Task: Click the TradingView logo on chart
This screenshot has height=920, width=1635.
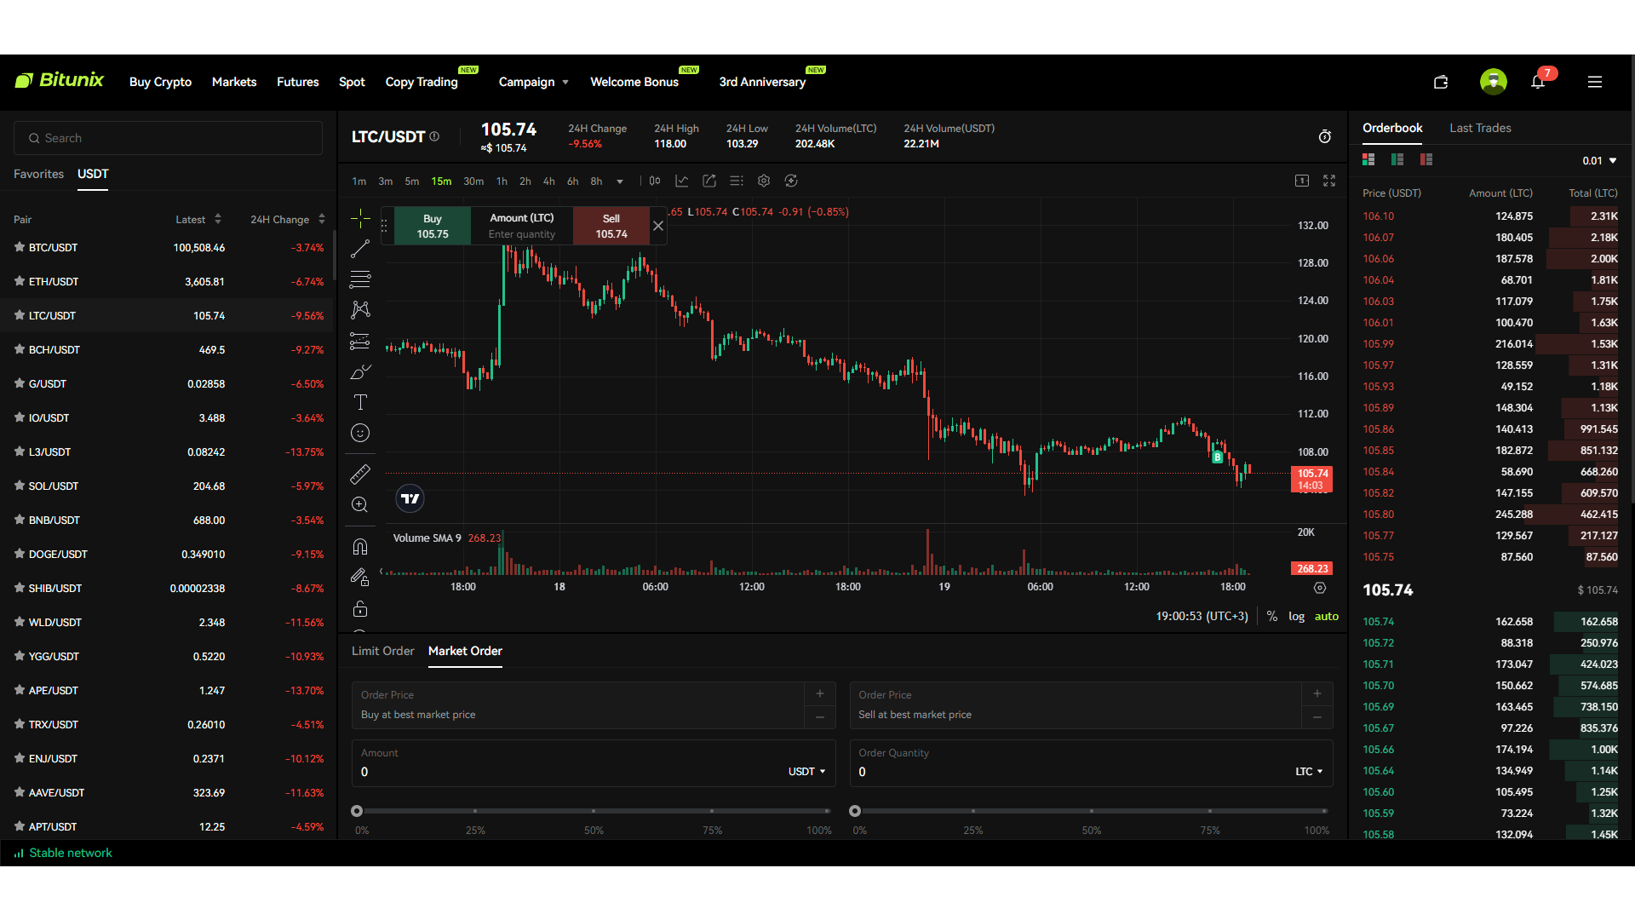Action: pyautogui.click(x=410, y=498)
